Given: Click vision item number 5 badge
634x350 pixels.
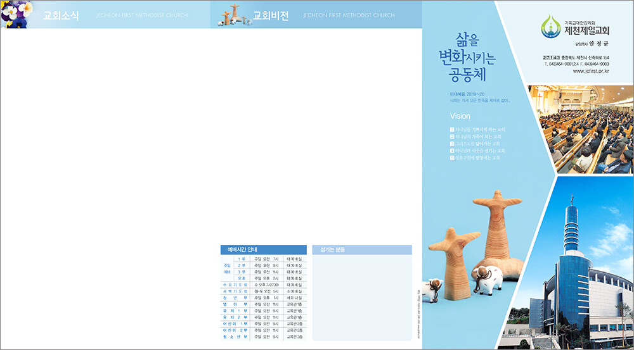Looking at the screenshot, I should click(x=451, y=158).
